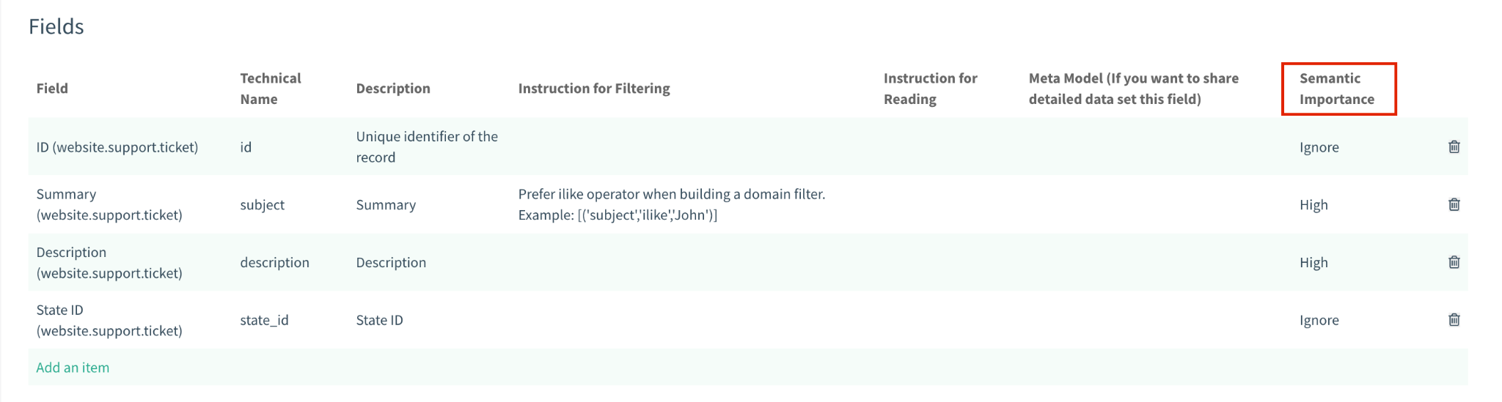
Task: Click the Instruction for Reading header
Action: coord(930,89)
